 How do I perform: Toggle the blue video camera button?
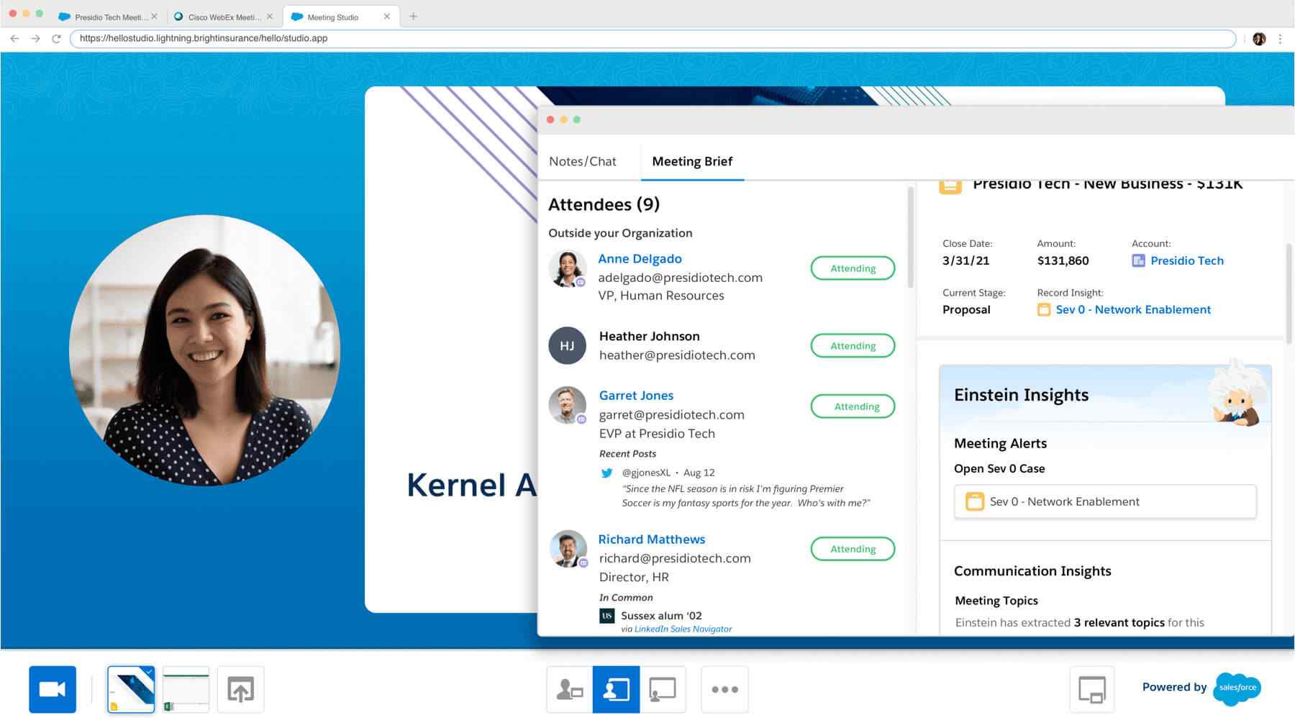(x=53, y=689)
